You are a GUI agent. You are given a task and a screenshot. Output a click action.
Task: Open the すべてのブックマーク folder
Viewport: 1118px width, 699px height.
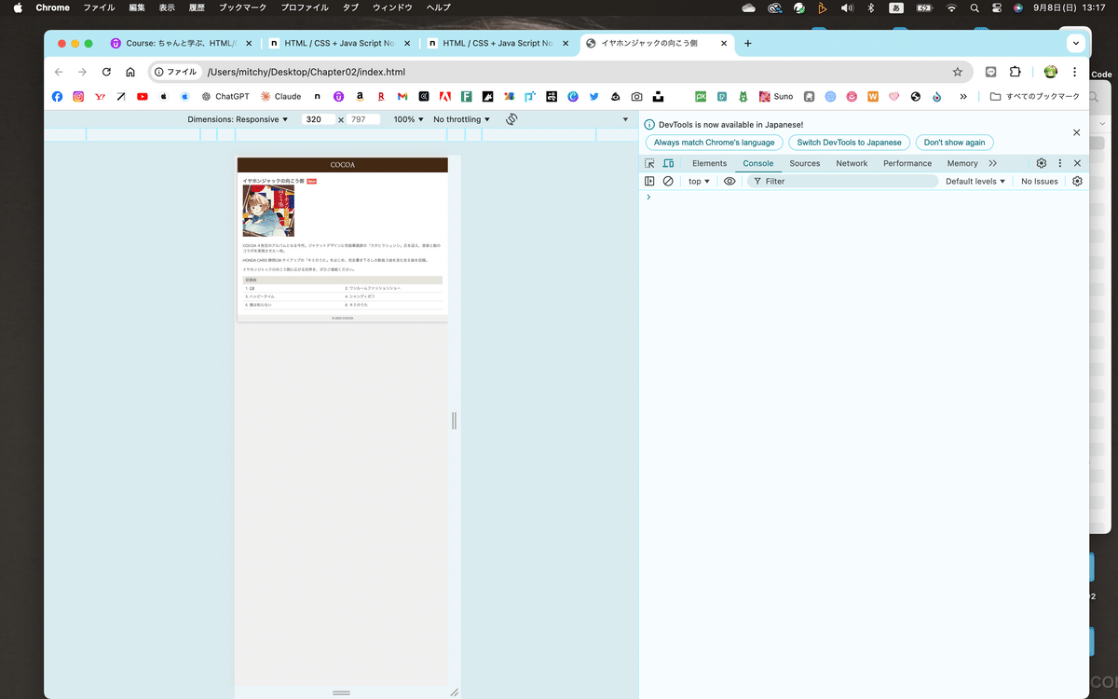click(x=1035, y=96)
